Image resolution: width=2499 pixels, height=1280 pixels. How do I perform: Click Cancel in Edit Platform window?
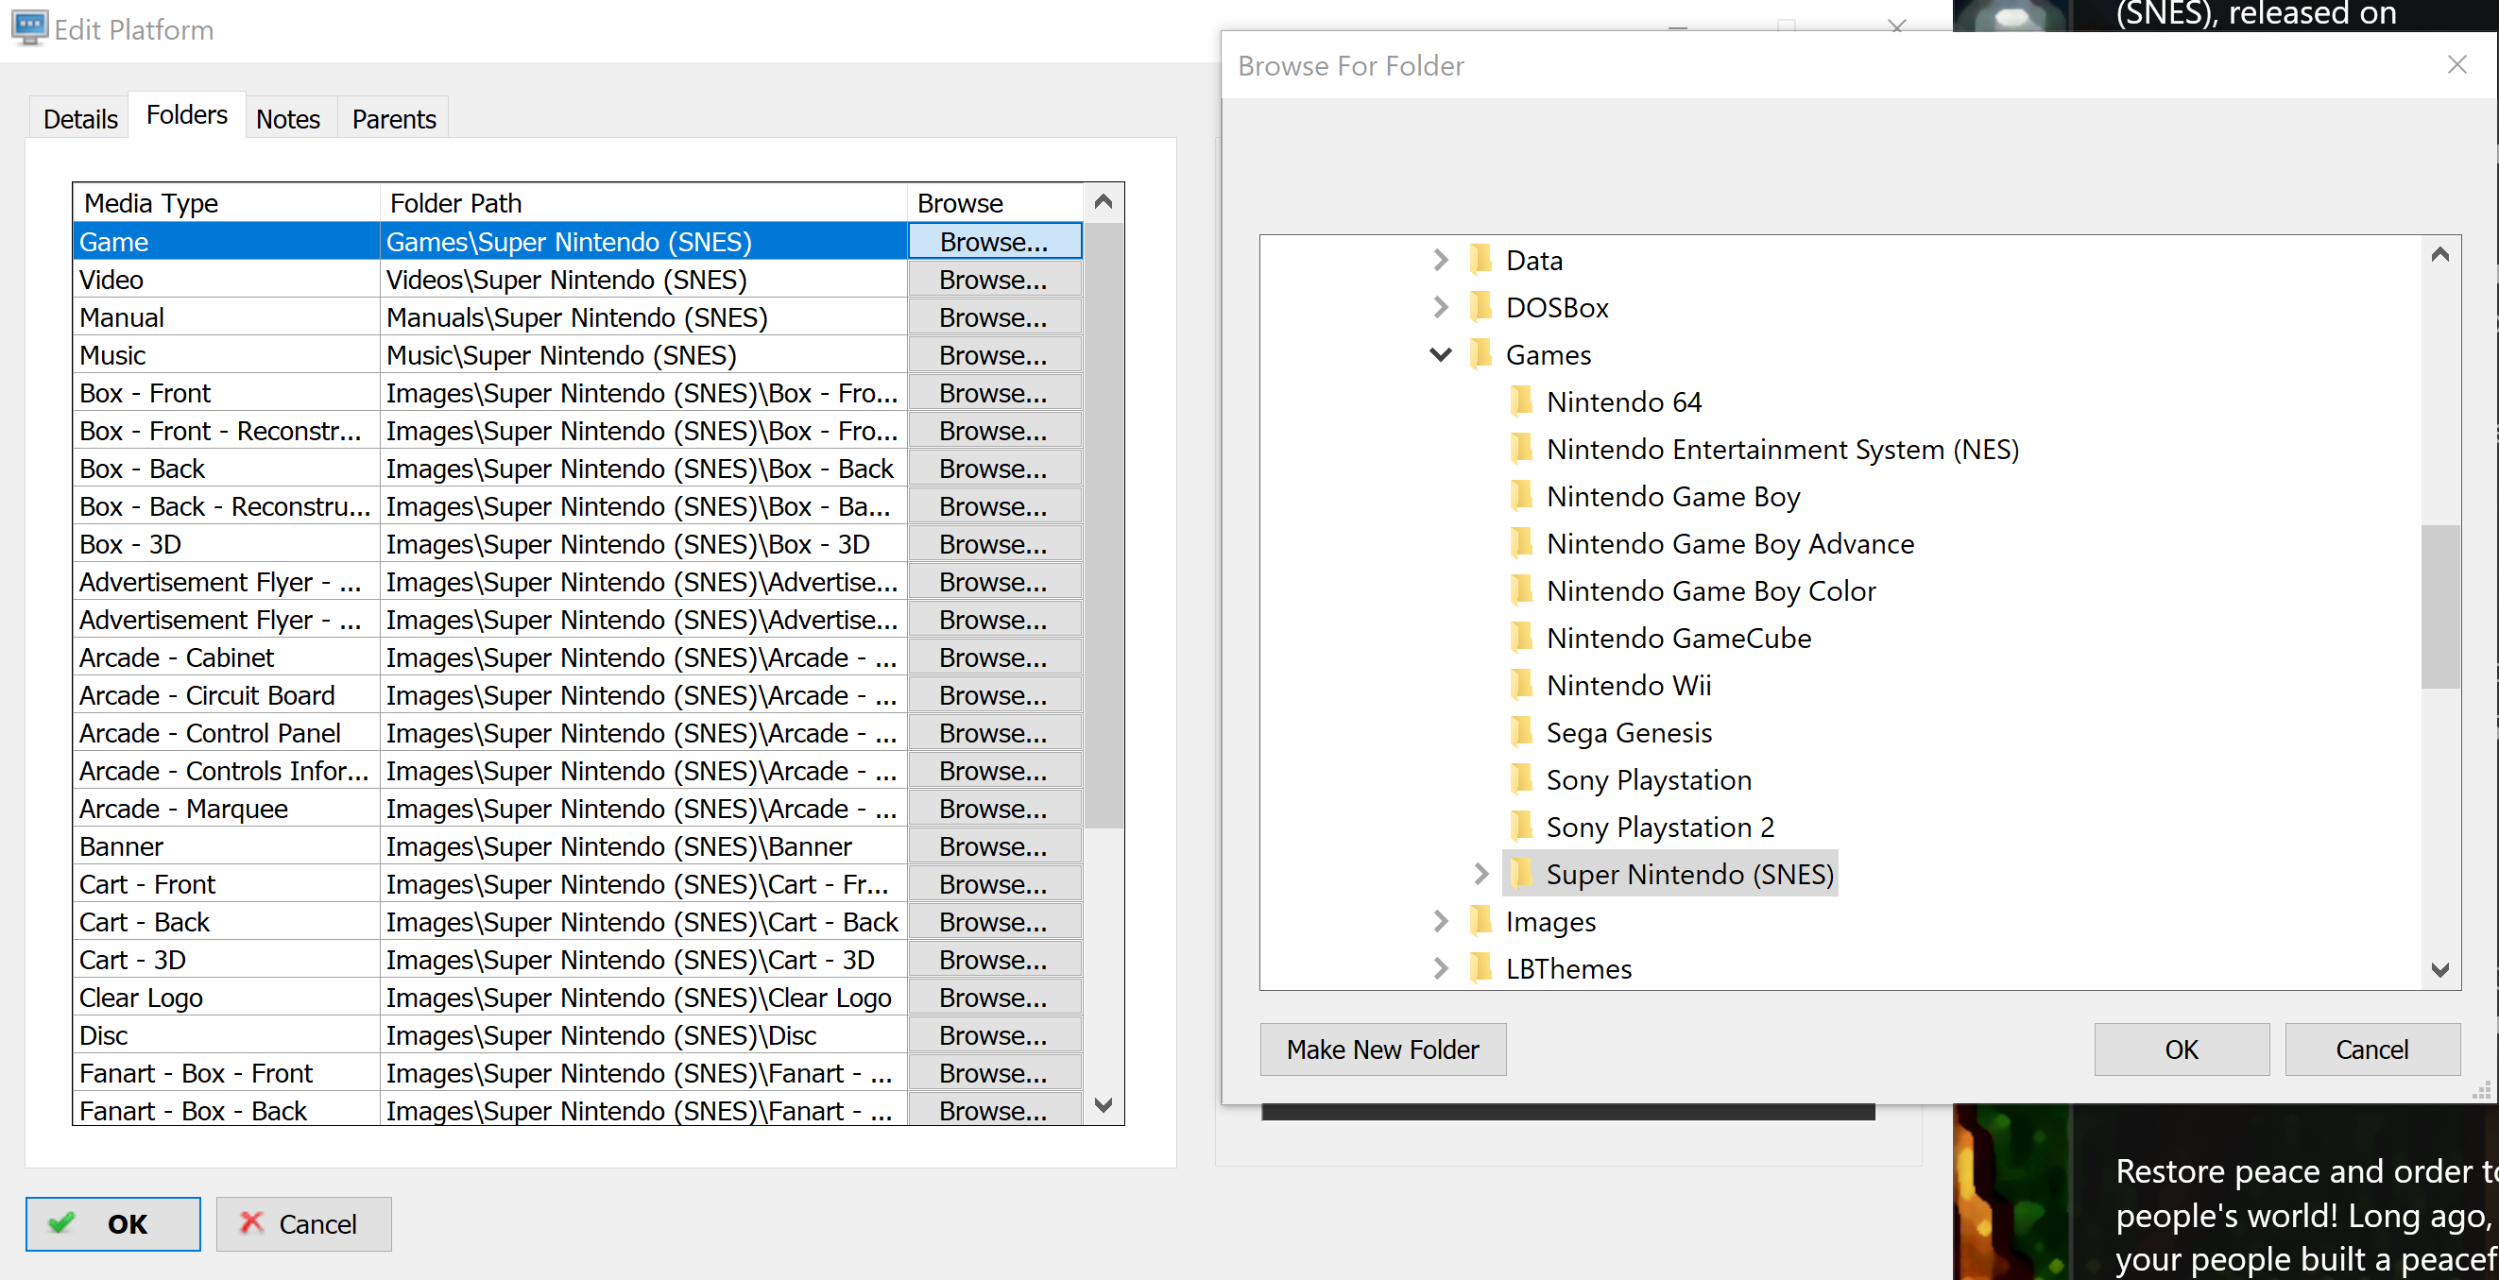tap(303, 1223)
